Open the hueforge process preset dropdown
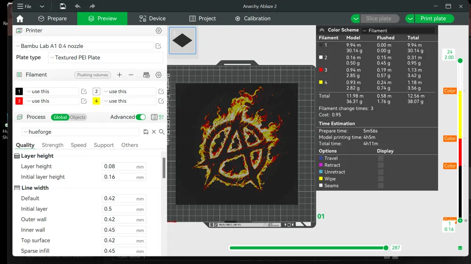 pos(80,132)
